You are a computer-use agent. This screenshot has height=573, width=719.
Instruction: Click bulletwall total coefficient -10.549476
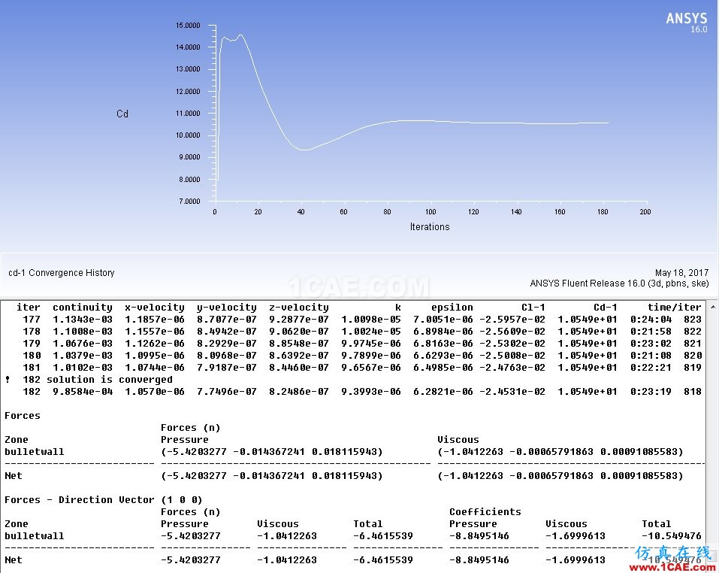[672, 536]
